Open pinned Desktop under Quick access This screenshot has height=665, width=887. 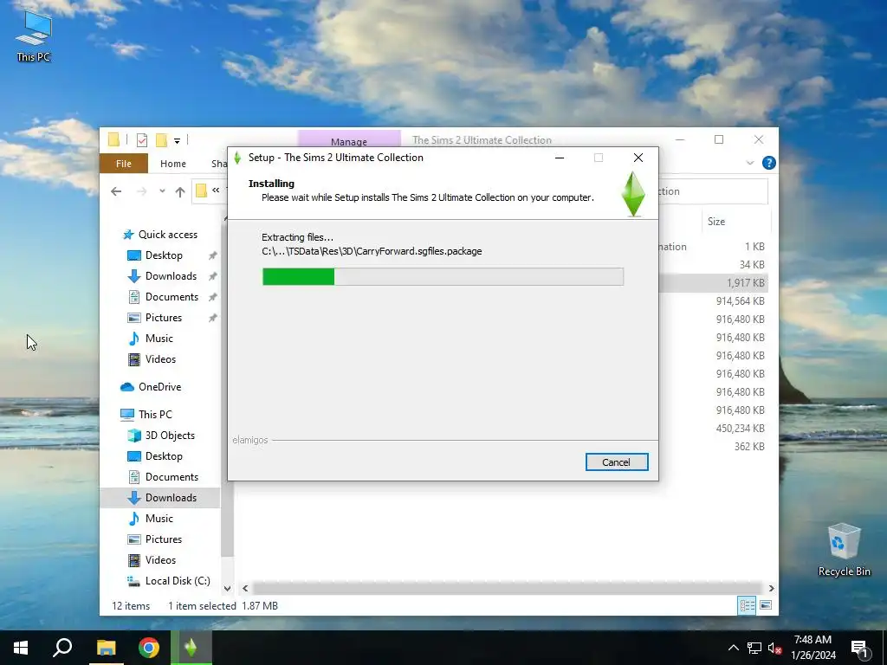(156, 255)
